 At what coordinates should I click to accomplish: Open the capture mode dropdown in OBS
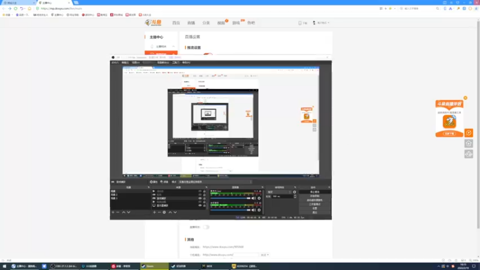[215, 182]
